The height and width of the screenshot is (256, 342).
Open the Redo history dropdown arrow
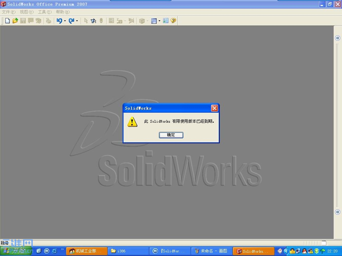tap(77, 21)
